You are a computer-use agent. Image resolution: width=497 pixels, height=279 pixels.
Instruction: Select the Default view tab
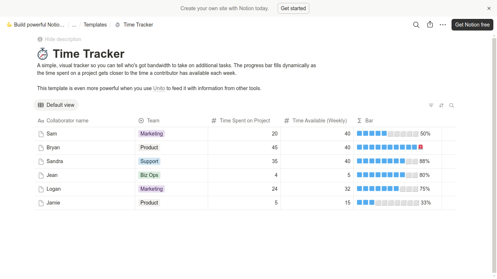(x=56, y=105)
